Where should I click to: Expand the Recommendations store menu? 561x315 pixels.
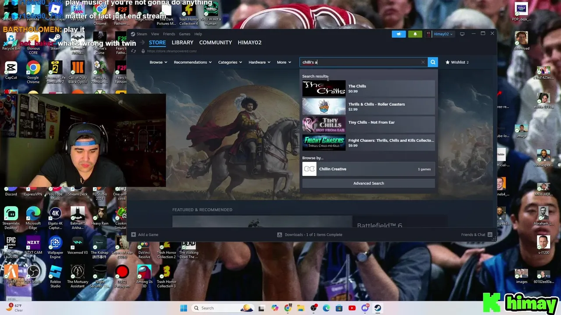(x=193, y=62)
